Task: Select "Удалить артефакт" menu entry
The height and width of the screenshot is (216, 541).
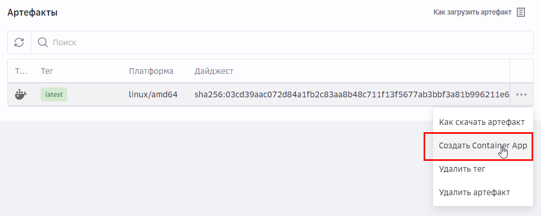Action: point(474,193)
